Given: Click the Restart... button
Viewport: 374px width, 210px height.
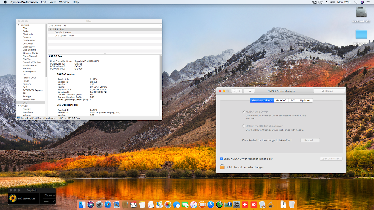Looking at the screenshot, I should (x=310, y=140).
